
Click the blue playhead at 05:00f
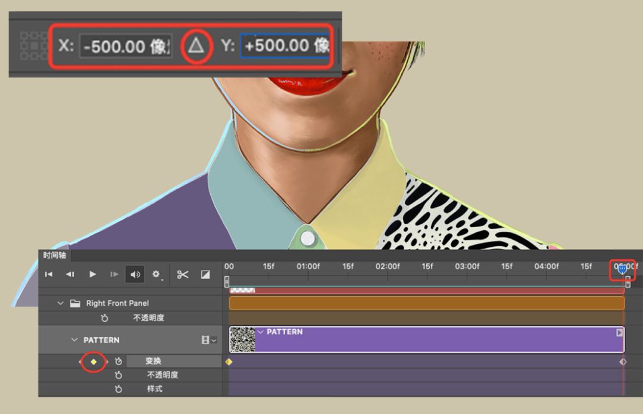point(622,269)
